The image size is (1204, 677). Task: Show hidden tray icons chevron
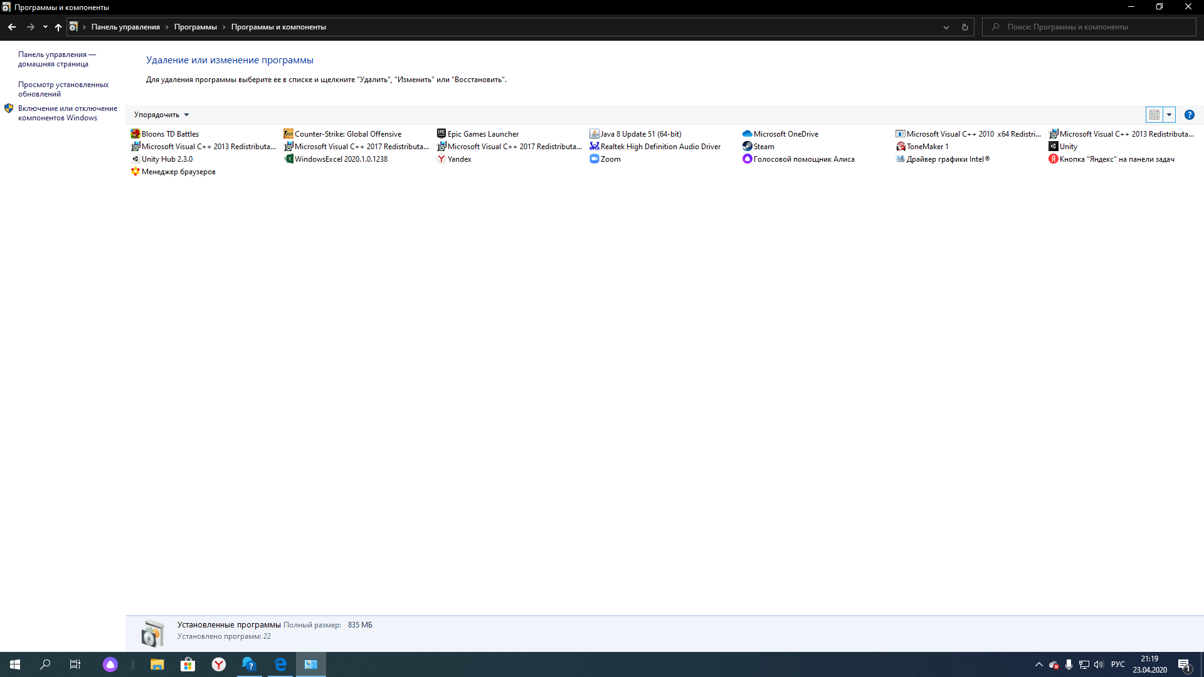1038,664
